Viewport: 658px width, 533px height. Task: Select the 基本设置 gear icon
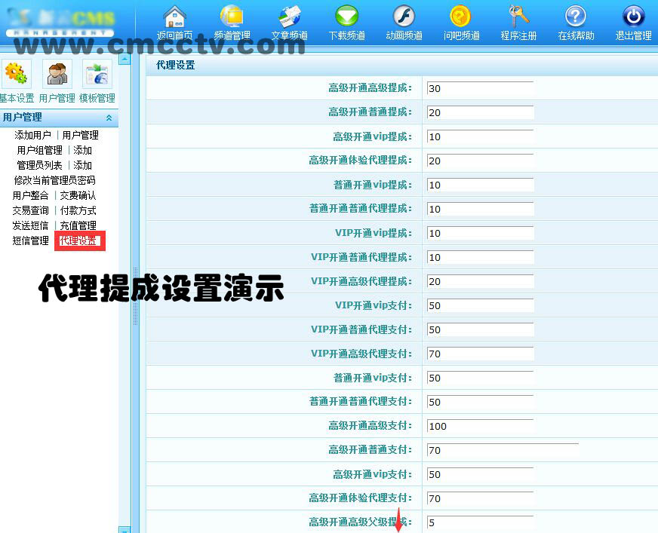click(16, 74)
